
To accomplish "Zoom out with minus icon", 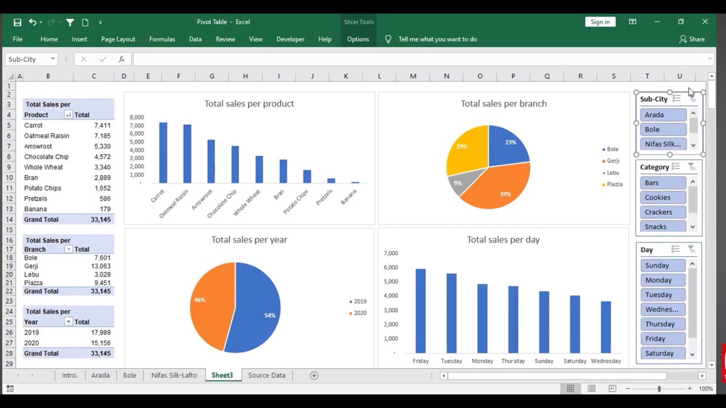I will [x=628, y=389].
